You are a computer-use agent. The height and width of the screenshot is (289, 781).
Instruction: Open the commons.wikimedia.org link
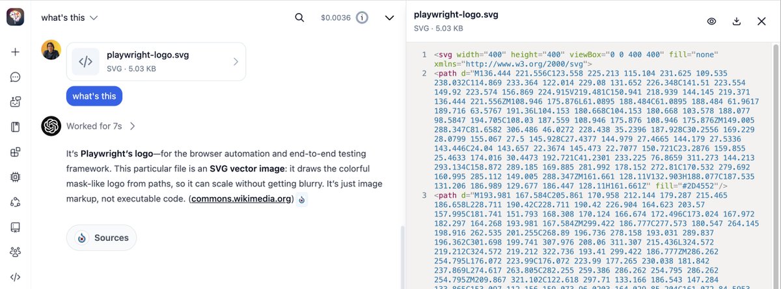[241, 199]
